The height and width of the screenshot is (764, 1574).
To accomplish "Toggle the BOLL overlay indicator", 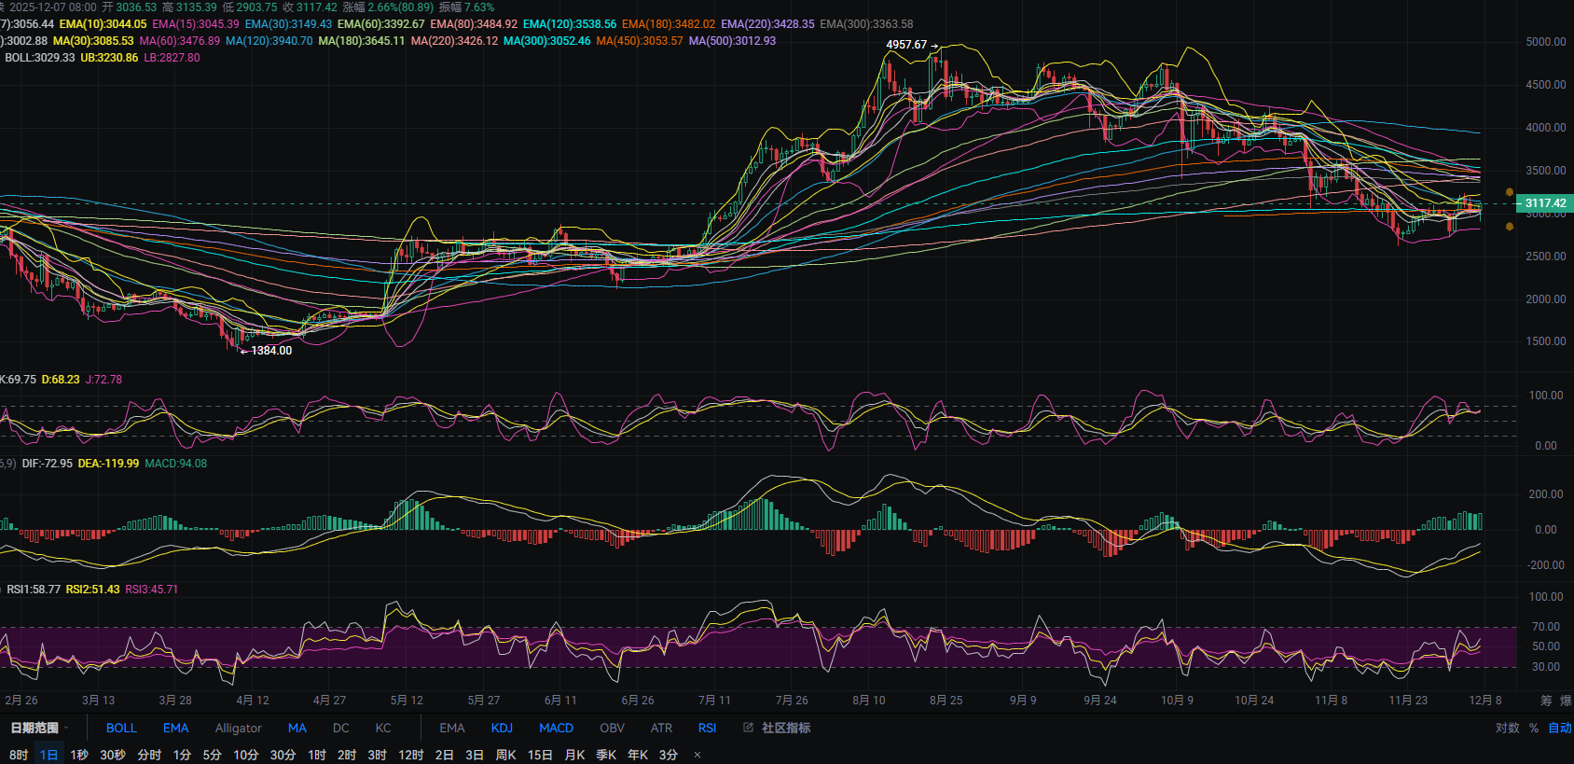I will (121, 728).
